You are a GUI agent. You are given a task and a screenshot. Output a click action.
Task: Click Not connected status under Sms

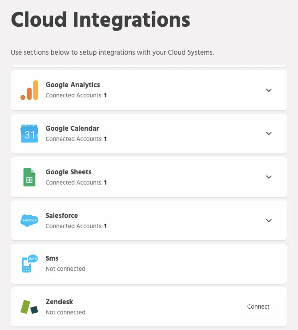click(65, 269)
